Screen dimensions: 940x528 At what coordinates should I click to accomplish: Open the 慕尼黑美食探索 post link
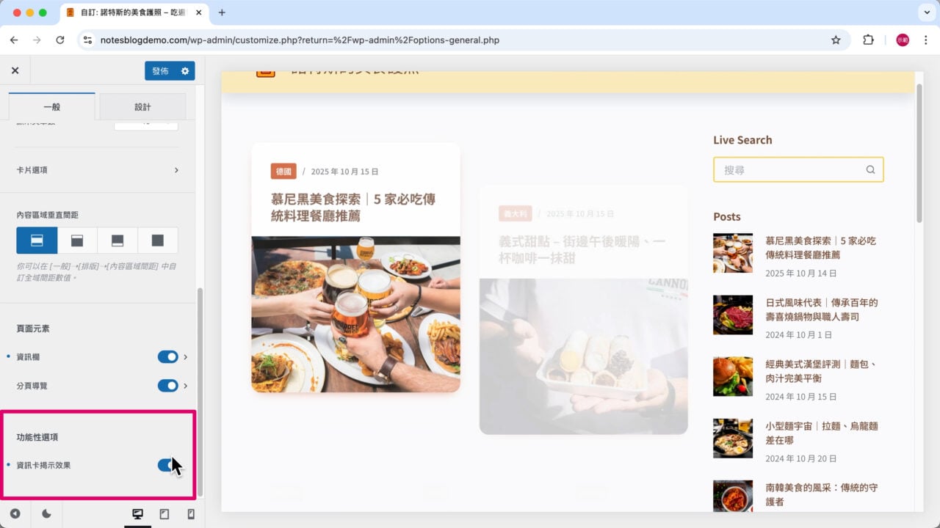822,247
